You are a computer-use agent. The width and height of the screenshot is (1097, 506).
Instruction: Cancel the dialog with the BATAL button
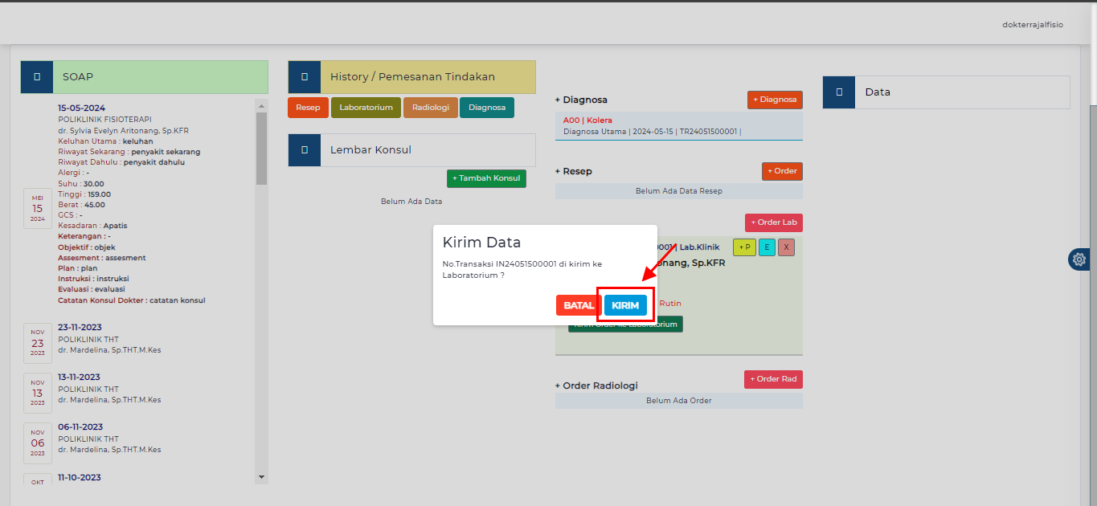[x=578, y=305]
